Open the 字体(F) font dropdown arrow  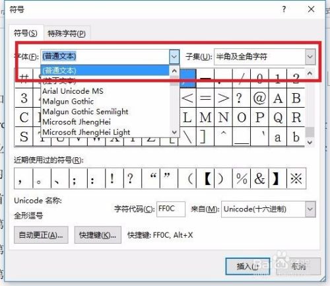click(x=174, y=57)
